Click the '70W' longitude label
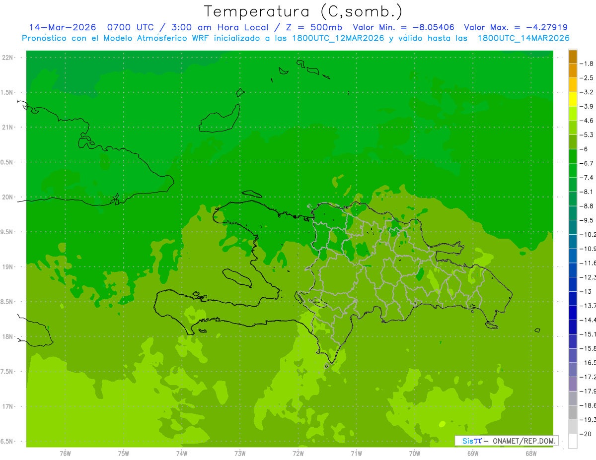The height and width of the screenshot is (460, 596). tap(414, 453)
